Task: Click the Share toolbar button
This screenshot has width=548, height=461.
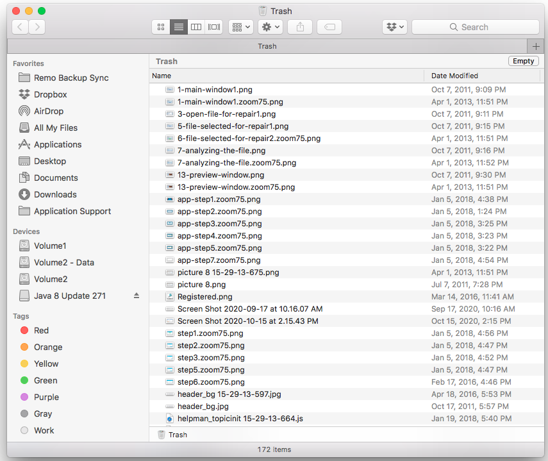Action: coord(300,27)
